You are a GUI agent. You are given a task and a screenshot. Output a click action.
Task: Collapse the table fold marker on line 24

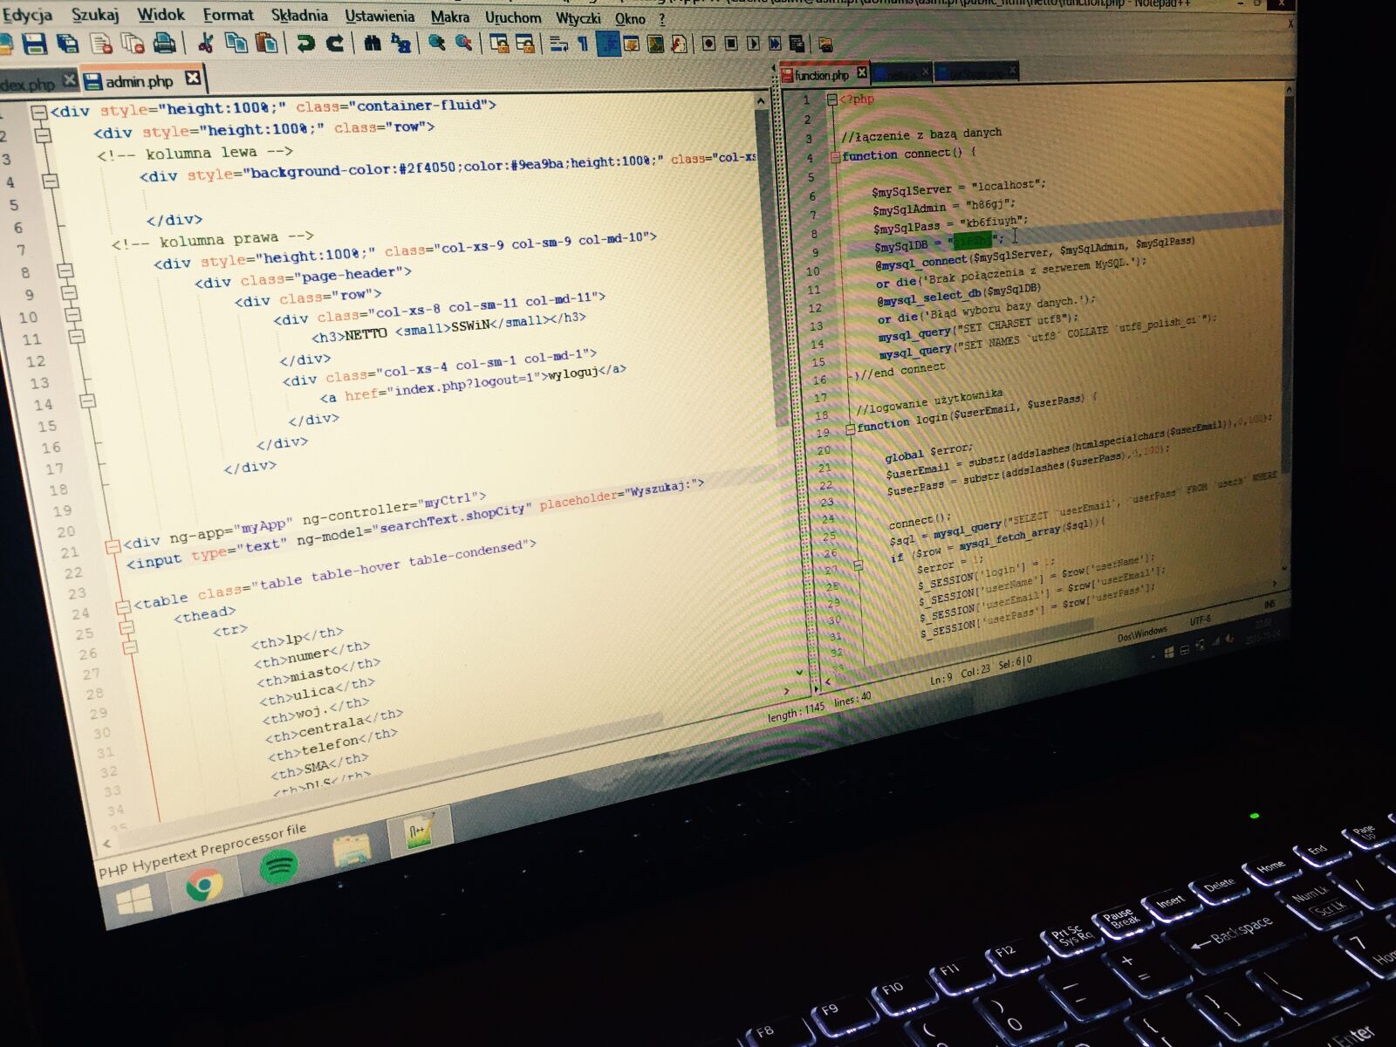click(x=123, y=607)
